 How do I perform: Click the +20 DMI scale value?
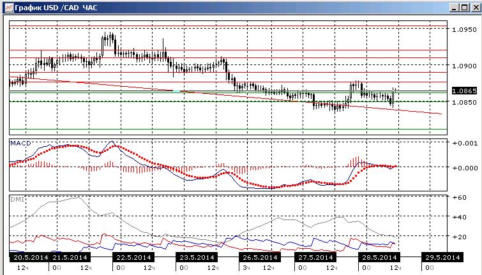tap(459, 237)
